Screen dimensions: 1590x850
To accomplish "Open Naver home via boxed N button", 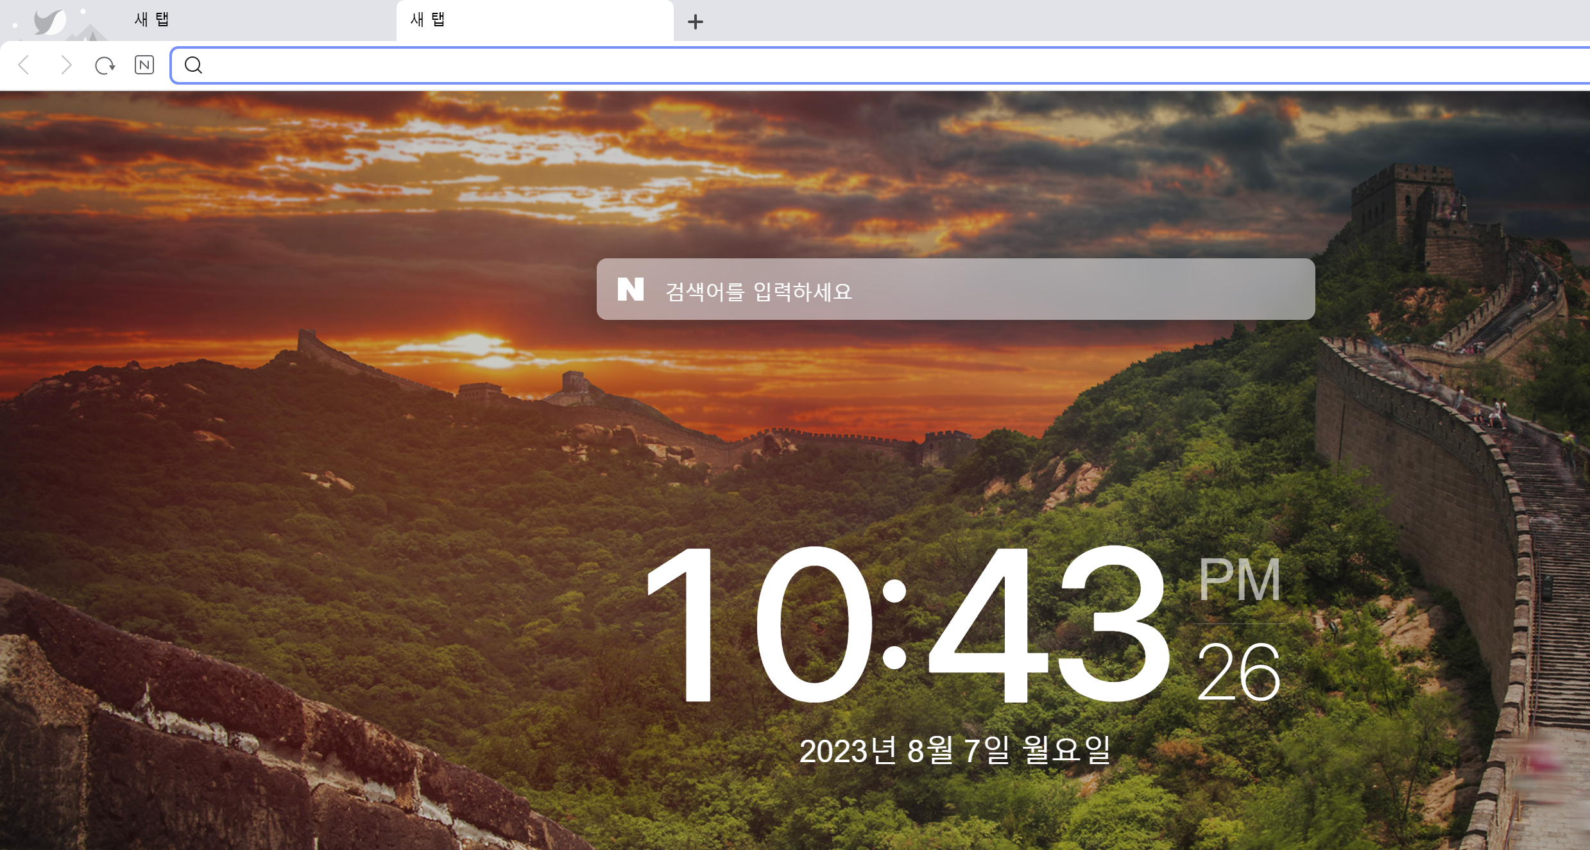I will (x=144, y=65).
